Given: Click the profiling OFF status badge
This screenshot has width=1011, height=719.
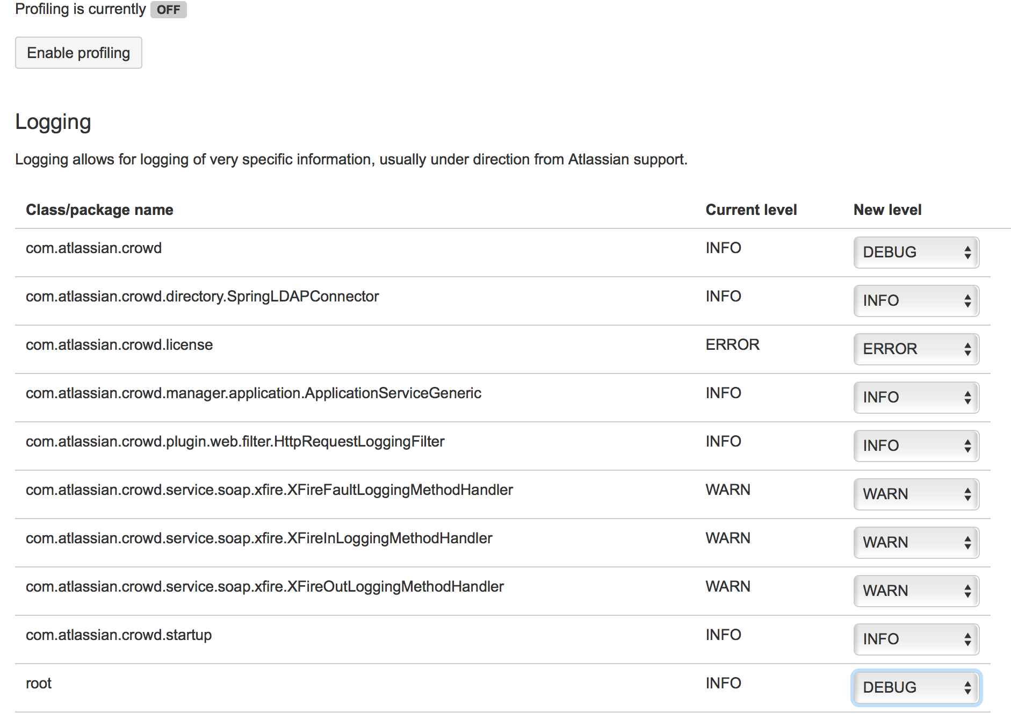Looking at the screenshot, I should click(168, 10).
